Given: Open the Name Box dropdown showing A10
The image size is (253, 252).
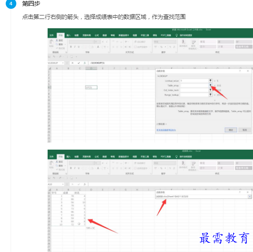Looking at the screenshot, I should (x=63, y=184).
